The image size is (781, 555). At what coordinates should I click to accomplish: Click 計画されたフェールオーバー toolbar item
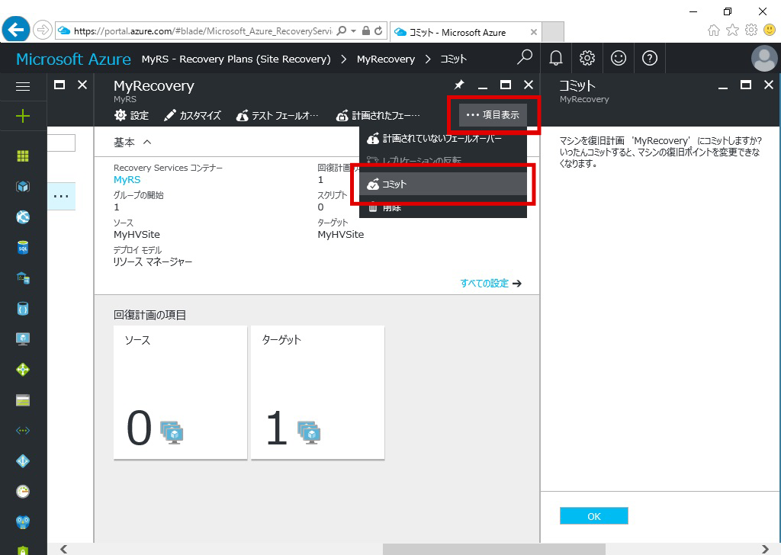(x=378, y=115)
